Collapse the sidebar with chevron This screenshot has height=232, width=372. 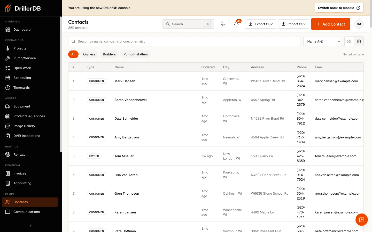31,226
